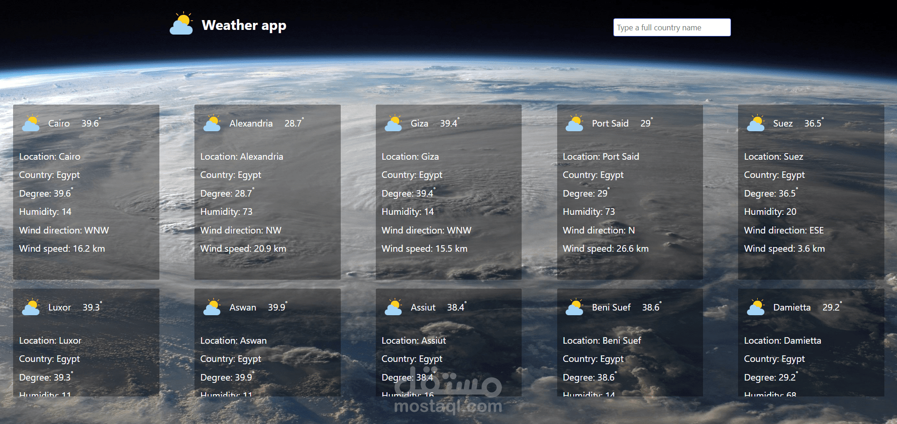Click the Assiut weather card icon
The image size is (897, 424).
coord(393,307)
